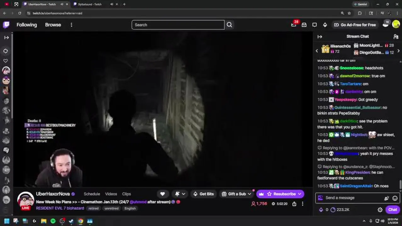Bookmark this page with star icon
The width and height of the screenshot is (402, 226).
pos(349,13)
